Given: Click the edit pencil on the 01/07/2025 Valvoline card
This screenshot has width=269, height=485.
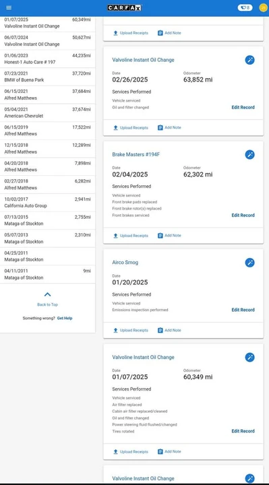Looking at the screenshot, I should 250,358.
